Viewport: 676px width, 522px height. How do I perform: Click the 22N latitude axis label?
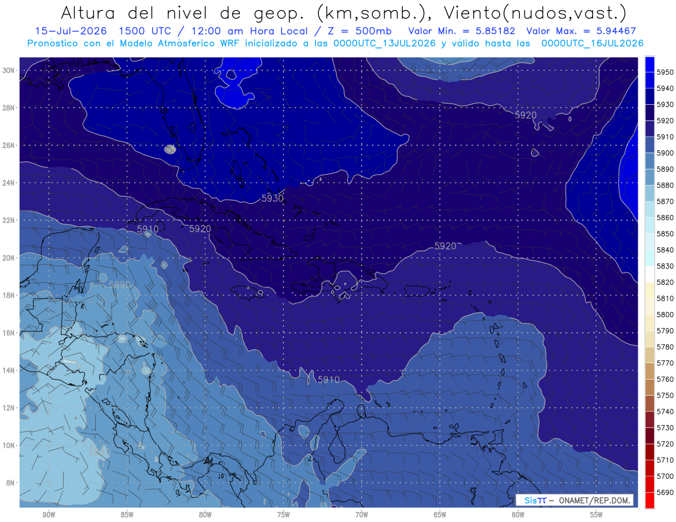coord(8,220)
